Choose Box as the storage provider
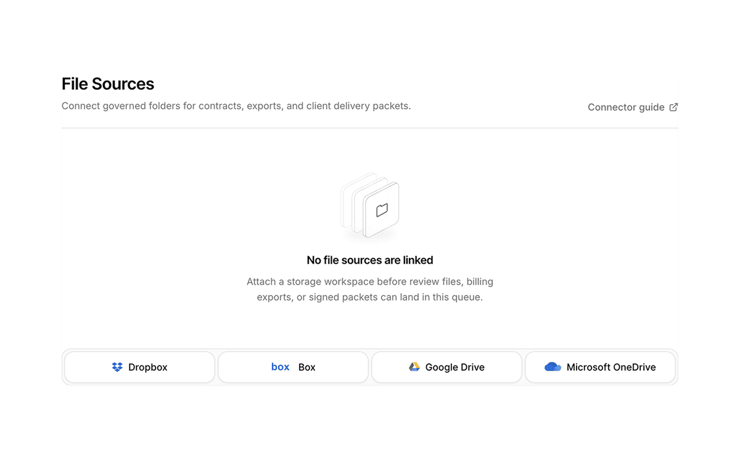The width and height of the screenshot is (740, 462). point(293,367)
